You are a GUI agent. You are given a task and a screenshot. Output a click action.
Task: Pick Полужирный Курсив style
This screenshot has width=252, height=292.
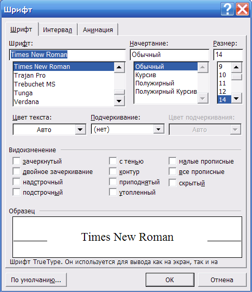pos(165,92)
